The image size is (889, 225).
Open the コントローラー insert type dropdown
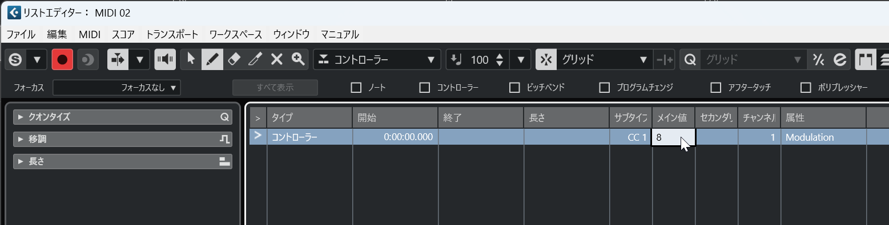point(377,59)
